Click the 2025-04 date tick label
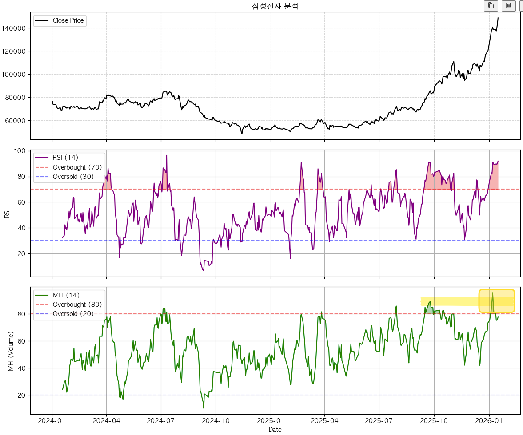 tap(324, 421)
